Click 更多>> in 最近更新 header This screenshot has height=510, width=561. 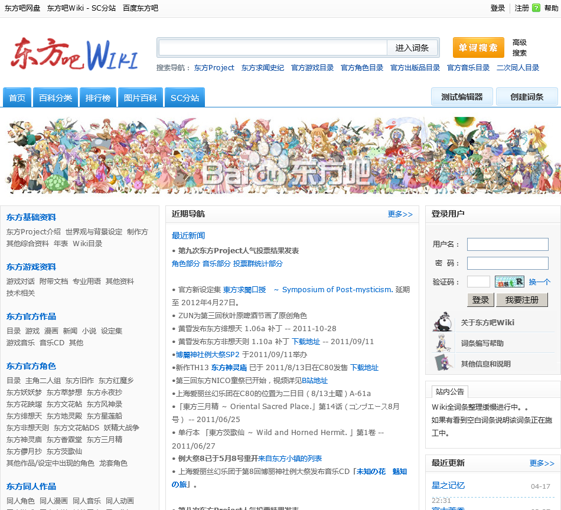point(542,463)
